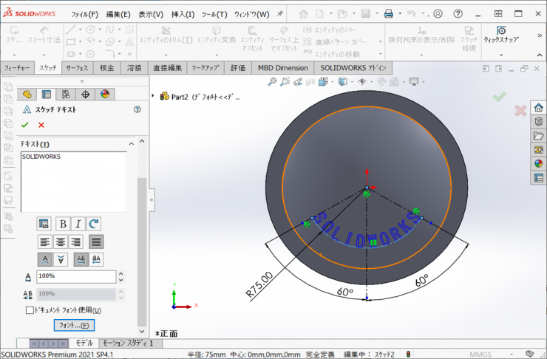Switch to 板金 tab

[x=106, y=68]
